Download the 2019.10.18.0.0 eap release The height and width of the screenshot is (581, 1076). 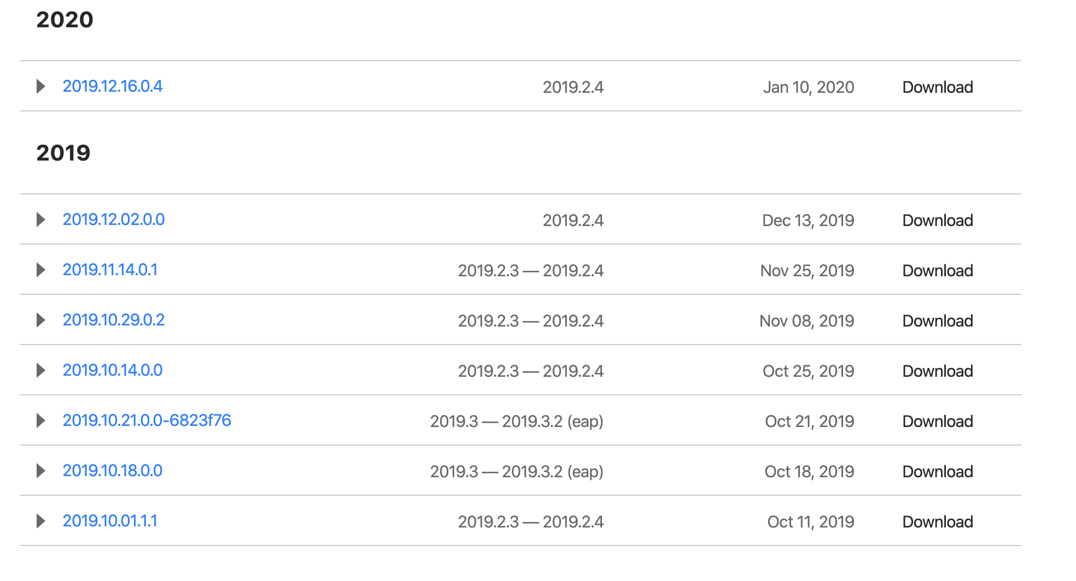click(937, 471)
